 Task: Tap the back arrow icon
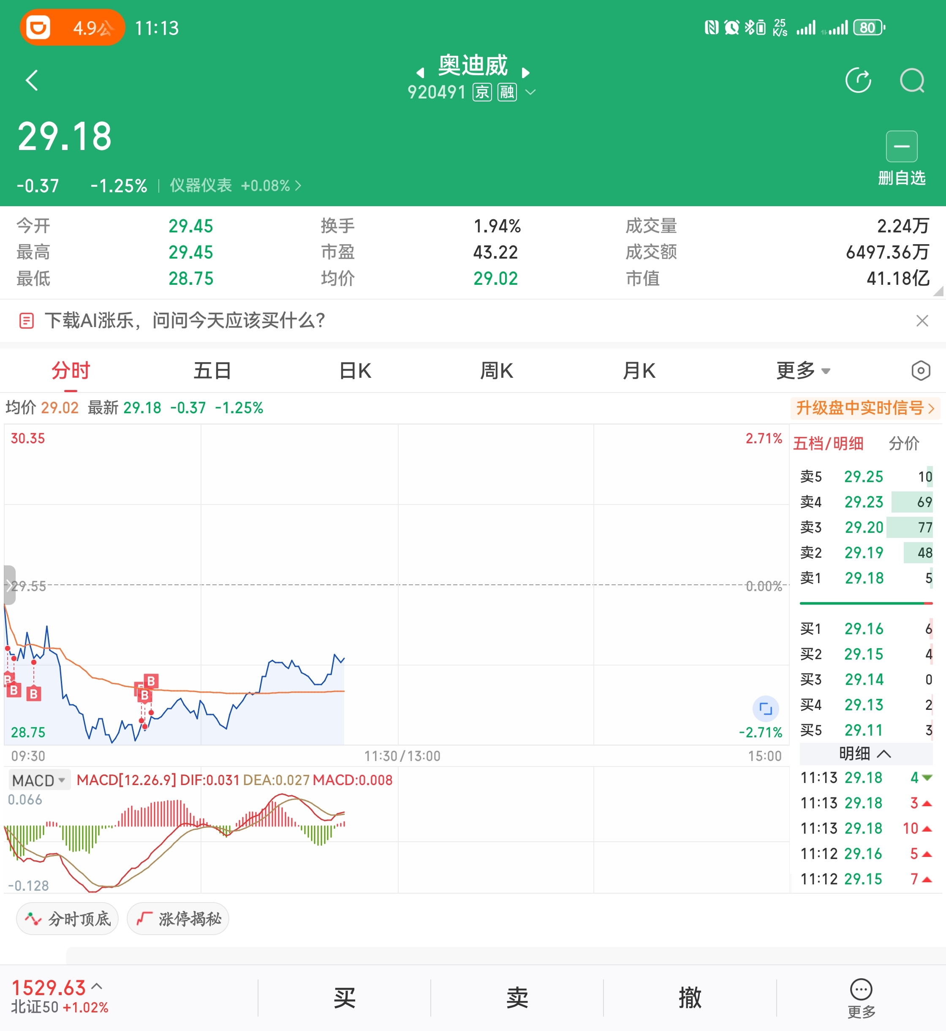pos(32,80)
